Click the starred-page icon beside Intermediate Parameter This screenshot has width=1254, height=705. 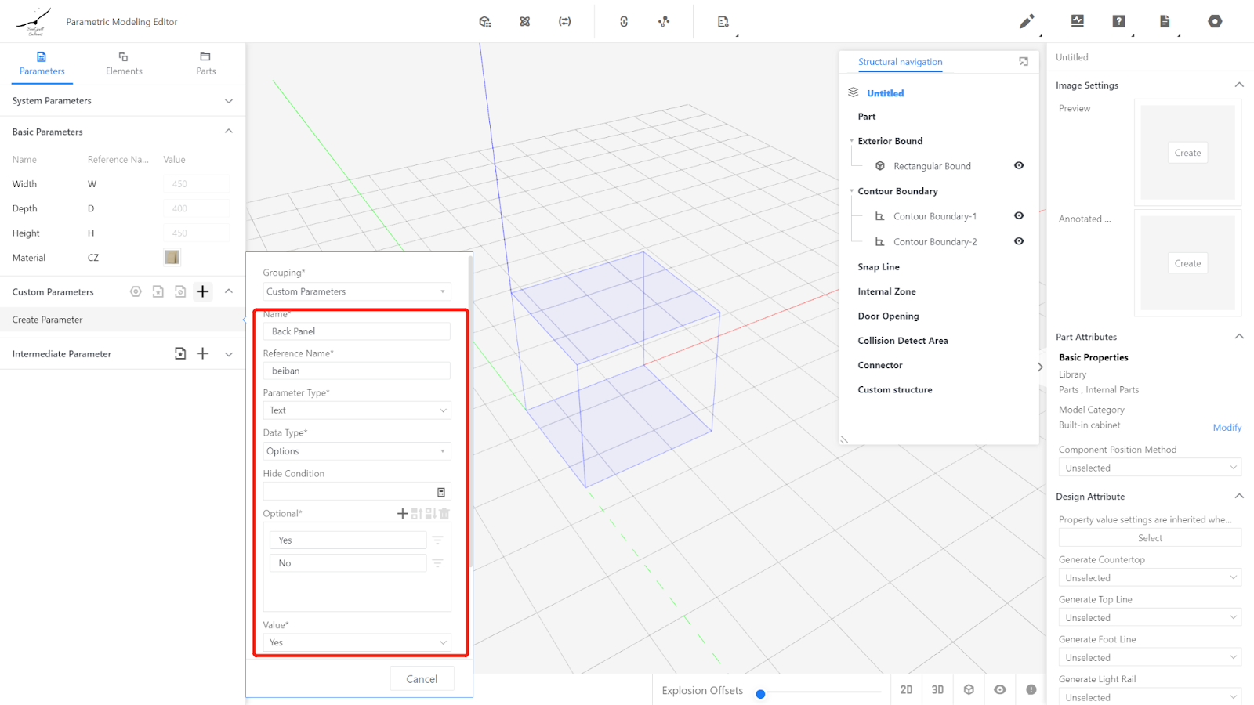(x=180, y=353)
